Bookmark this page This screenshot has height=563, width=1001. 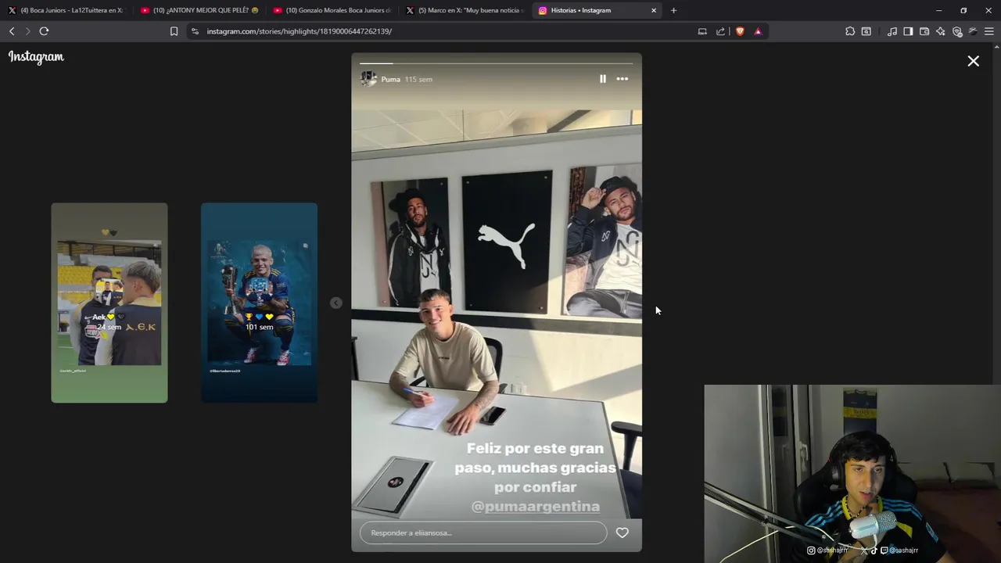pyautogui.click(x=174, y=31)
